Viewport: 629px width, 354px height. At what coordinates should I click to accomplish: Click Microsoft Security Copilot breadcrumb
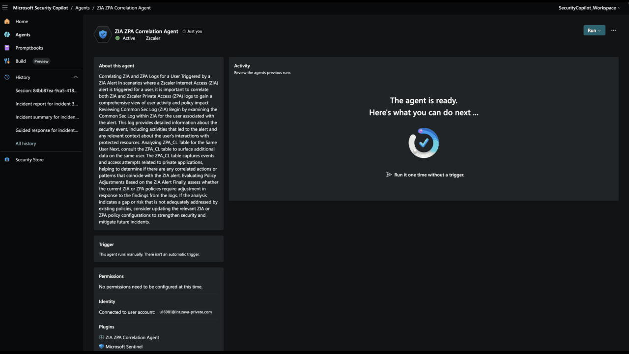(x=40, y=8)
